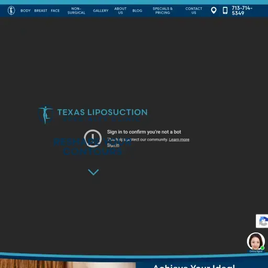Click the location pin icon
Image resolution: width=268 pixels, height=268 pixels.
tap(214, 10)
